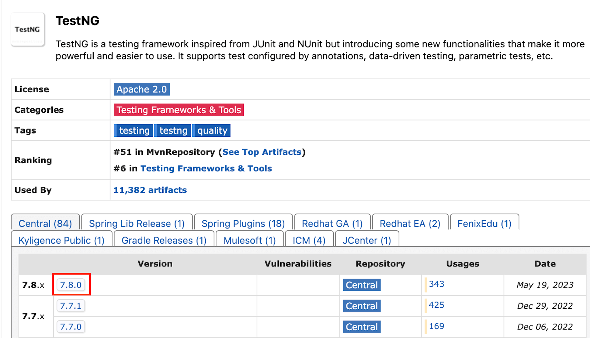Open the FenixEdu (1) tab
Screen dimensions: 590x338
click(x=484, y=224)
